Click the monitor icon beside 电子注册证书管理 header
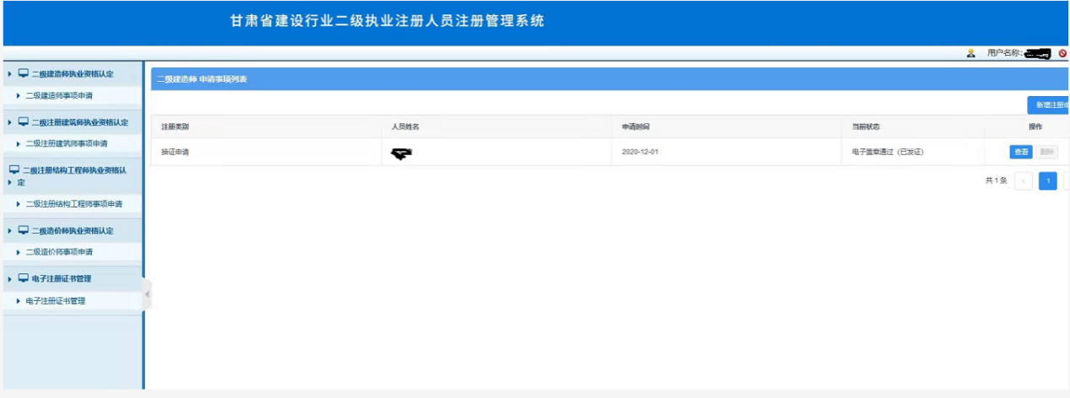 point(23,279)
